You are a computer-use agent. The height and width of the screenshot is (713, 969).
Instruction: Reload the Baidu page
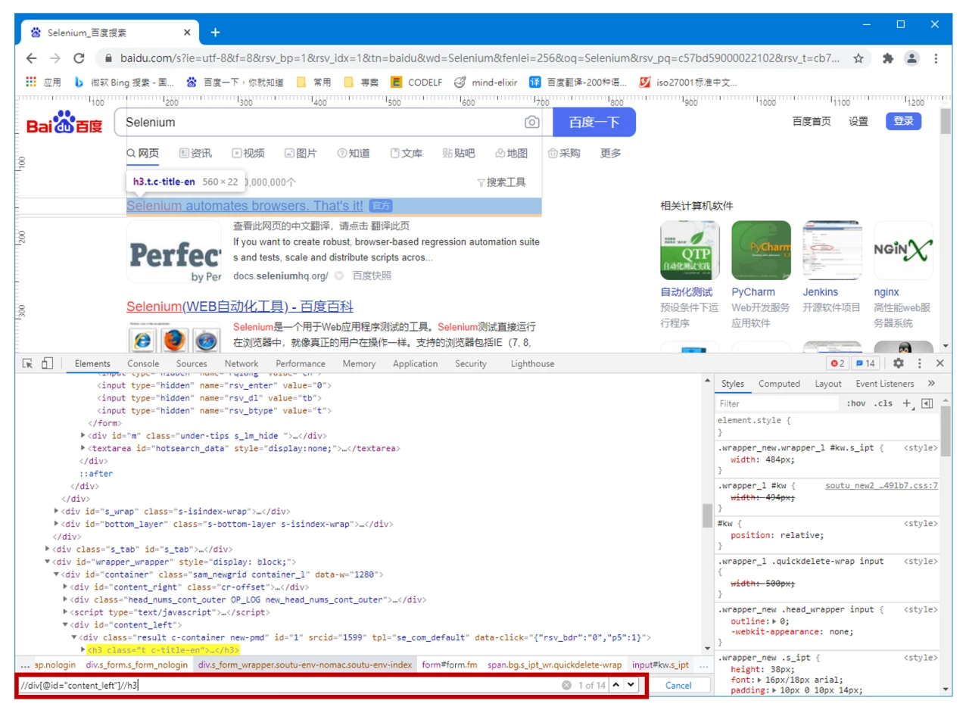point(79,58)
